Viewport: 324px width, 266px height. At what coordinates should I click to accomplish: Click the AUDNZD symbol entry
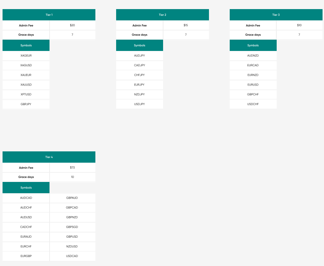coord(253,56)
